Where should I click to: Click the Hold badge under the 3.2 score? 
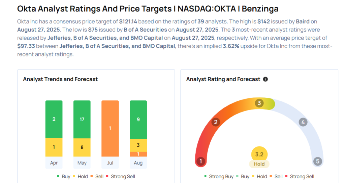point(259,164)
